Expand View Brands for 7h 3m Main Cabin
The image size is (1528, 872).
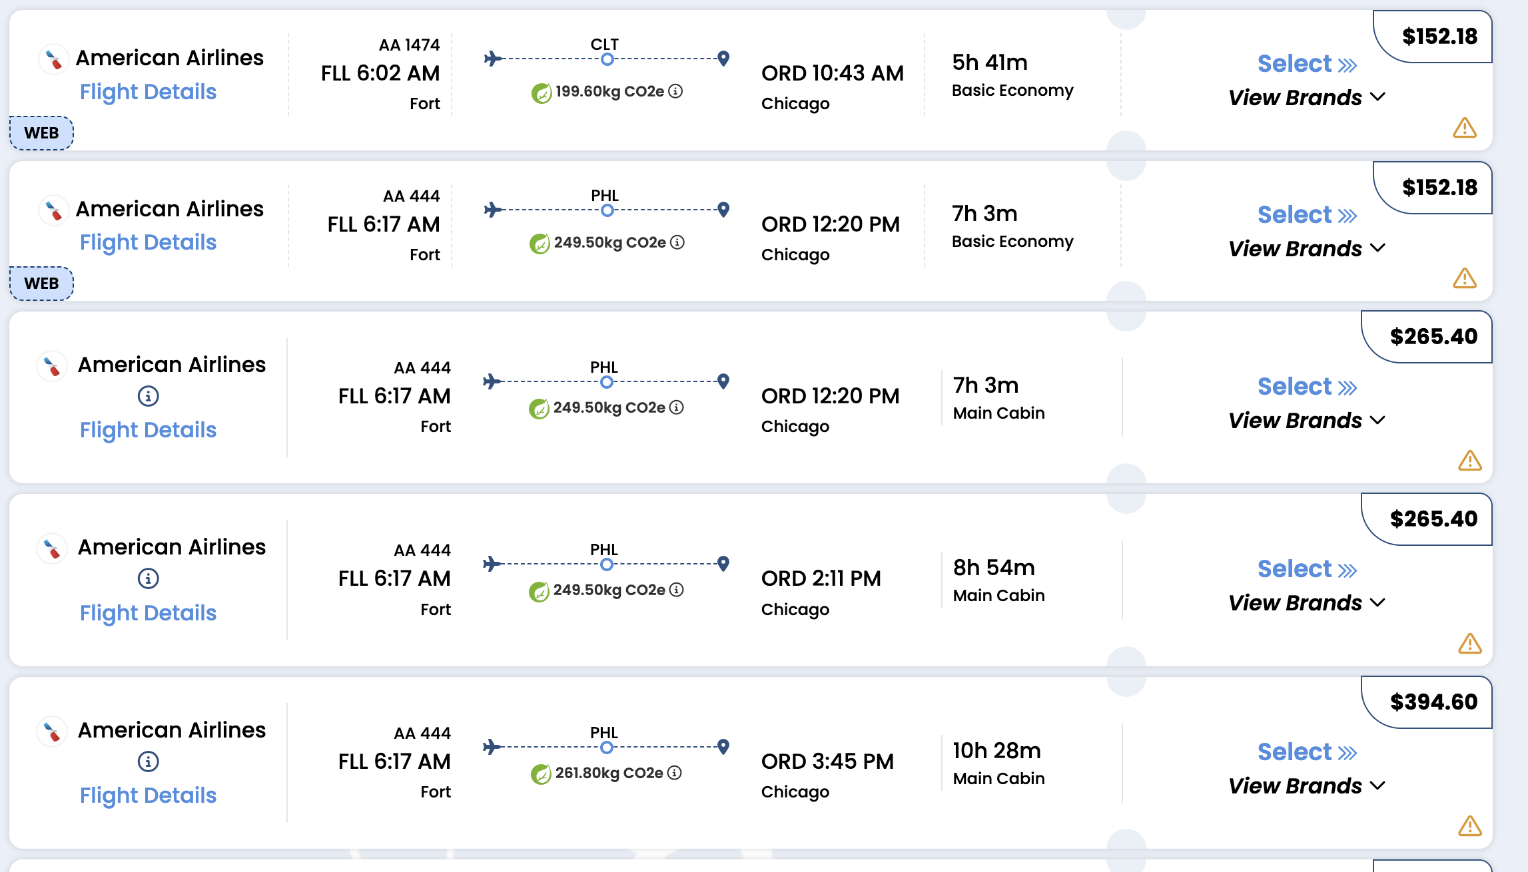click(1307, 420)
